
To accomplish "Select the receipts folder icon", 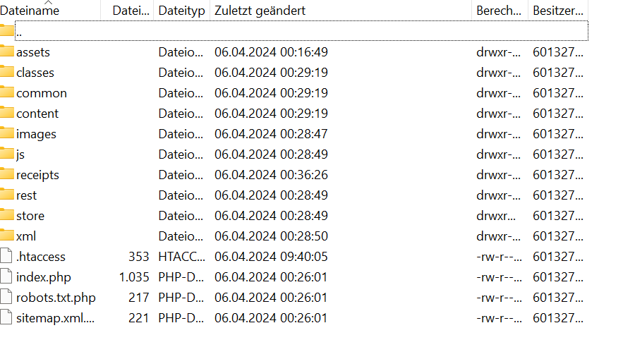I will [7, 174].
